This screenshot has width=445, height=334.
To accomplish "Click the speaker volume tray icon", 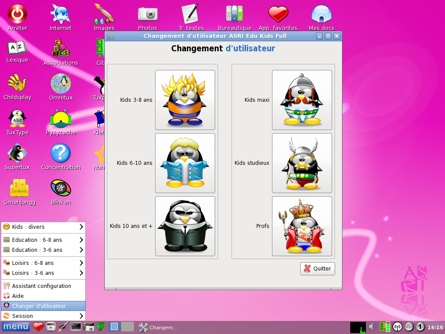I will (372, 327).
